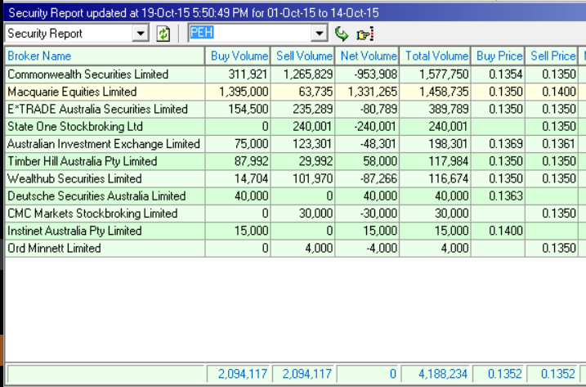Screen dimensions: 586x387
Task: Sort by Net Volume column header
Action: coord(367,56)
